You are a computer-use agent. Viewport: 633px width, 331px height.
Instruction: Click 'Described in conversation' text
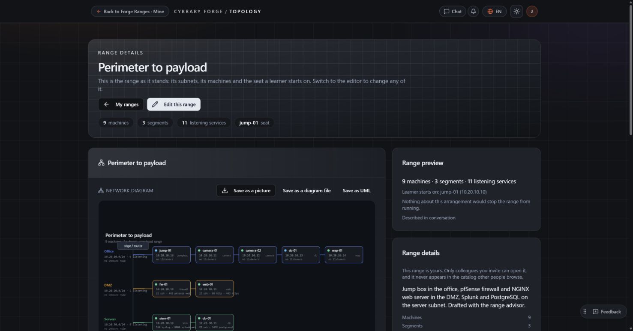tap(429, 218)
